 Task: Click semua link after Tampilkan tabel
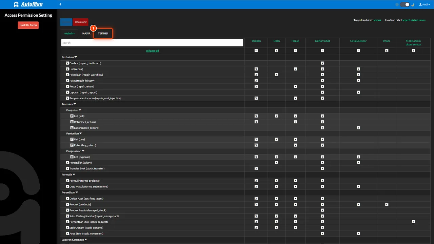(377, 20)
